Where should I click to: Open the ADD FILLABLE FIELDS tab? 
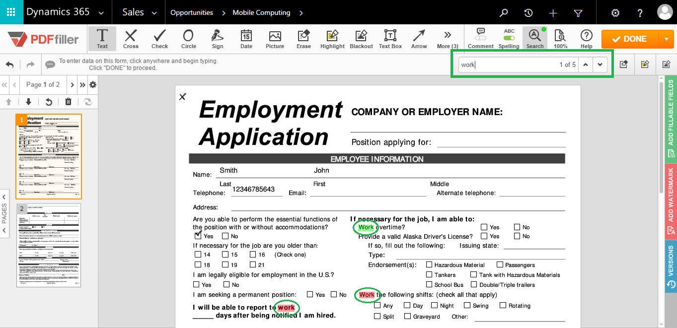[671, 119]
